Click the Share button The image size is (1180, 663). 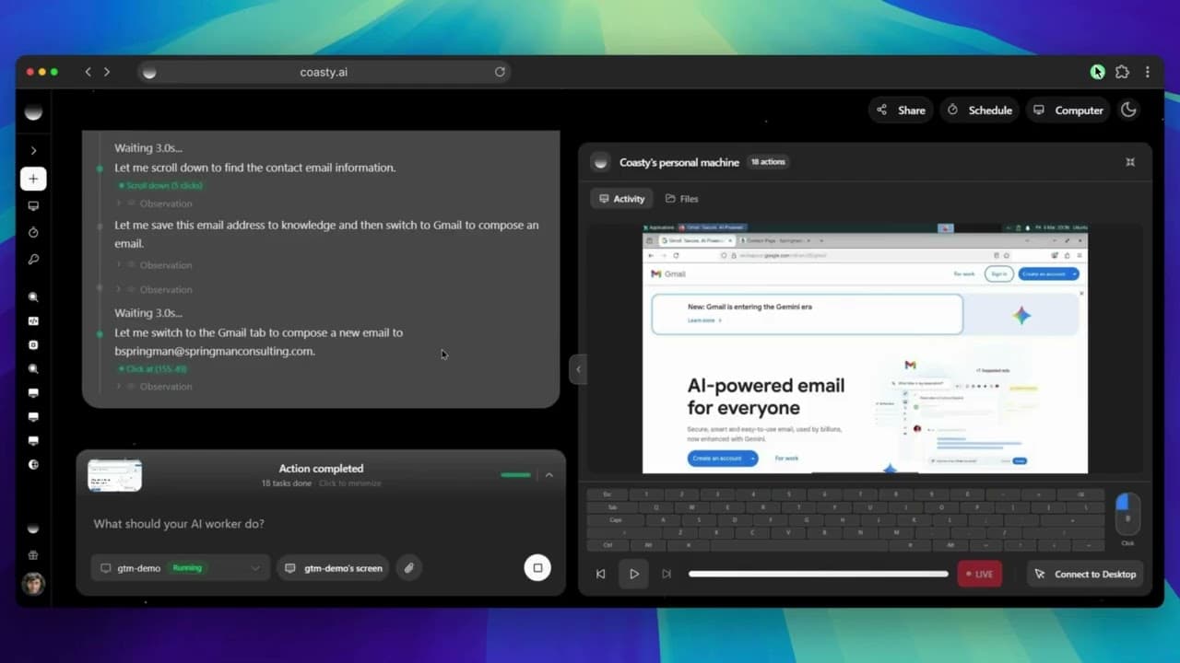click(x=901, y=110)
